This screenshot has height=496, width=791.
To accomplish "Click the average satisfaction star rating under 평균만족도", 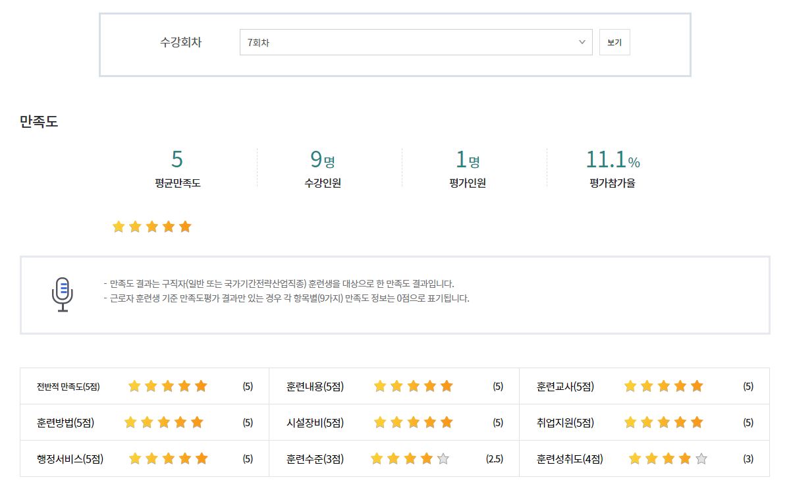I will point(151,227).
